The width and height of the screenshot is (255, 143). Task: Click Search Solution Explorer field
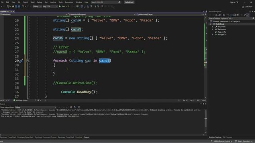pyautogui.click(x=231, y=18)
